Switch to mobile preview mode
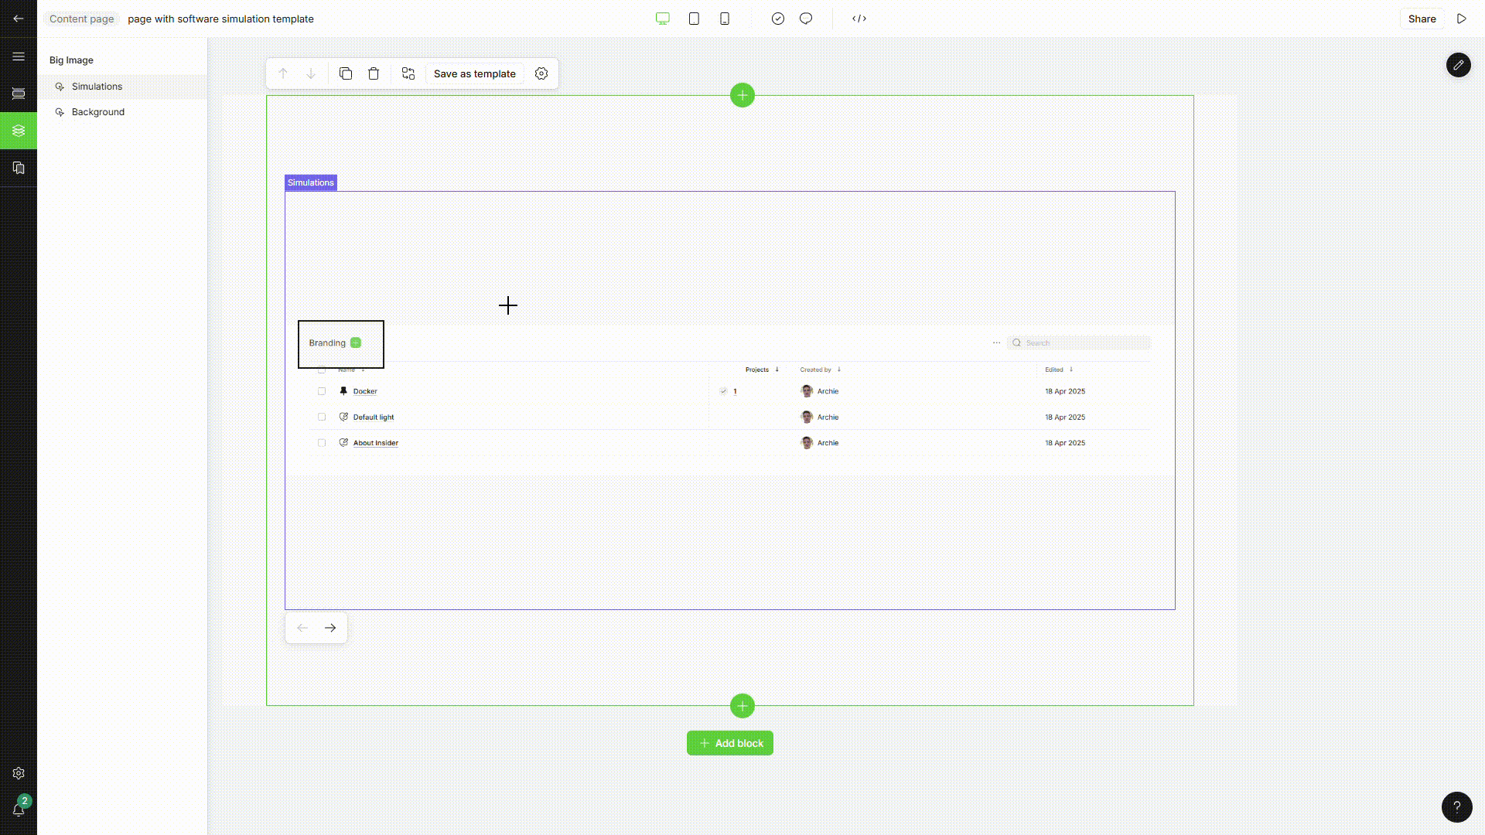Screen dimensions: 1485x835 coord(725,19)
